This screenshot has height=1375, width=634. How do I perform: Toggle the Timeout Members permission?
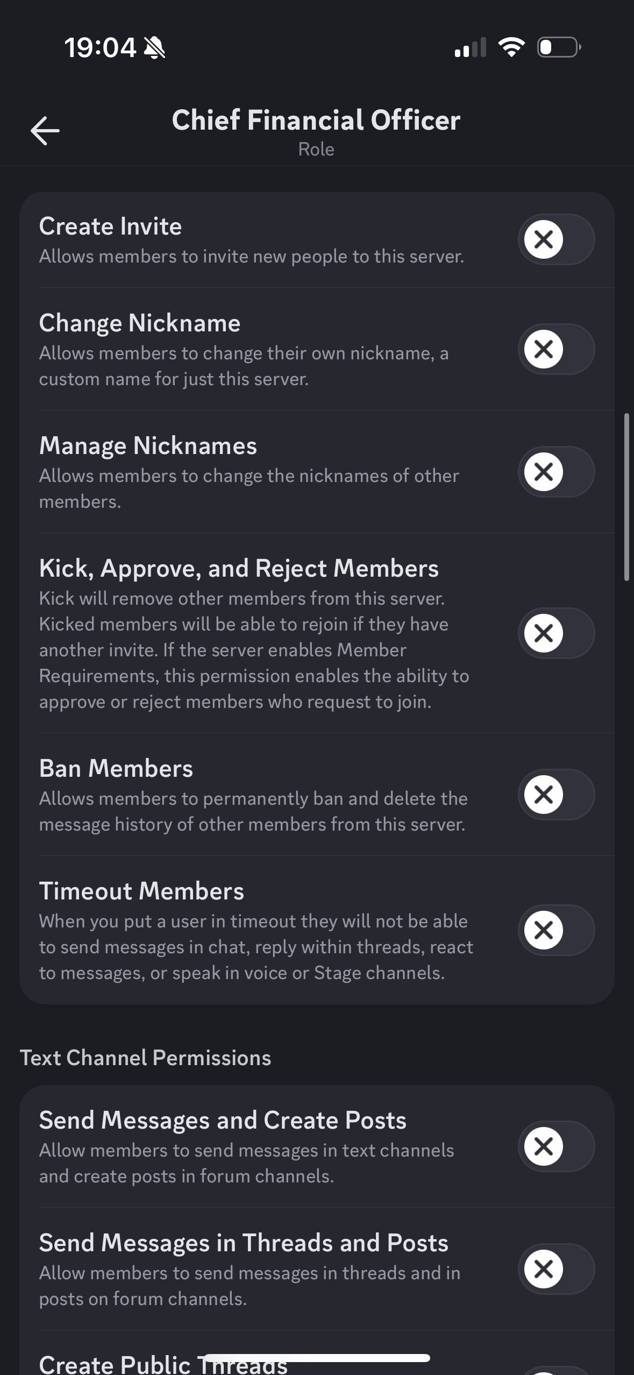(x=556, y=930)
